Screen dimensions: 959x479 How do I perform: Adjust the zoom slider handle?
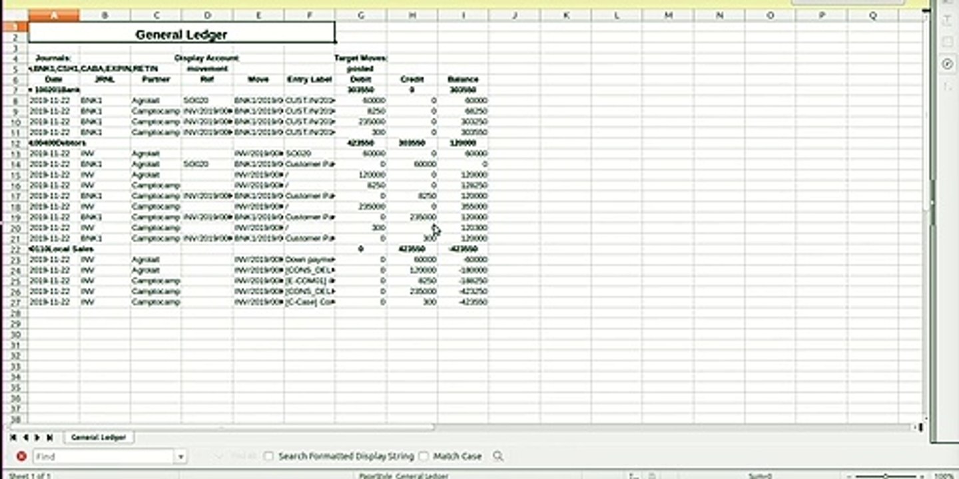pos(885,476)
